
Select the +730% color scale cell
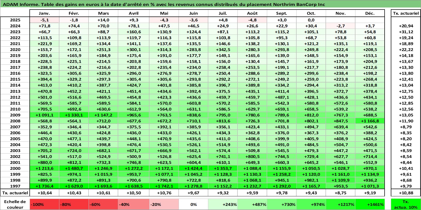(282, 204)
